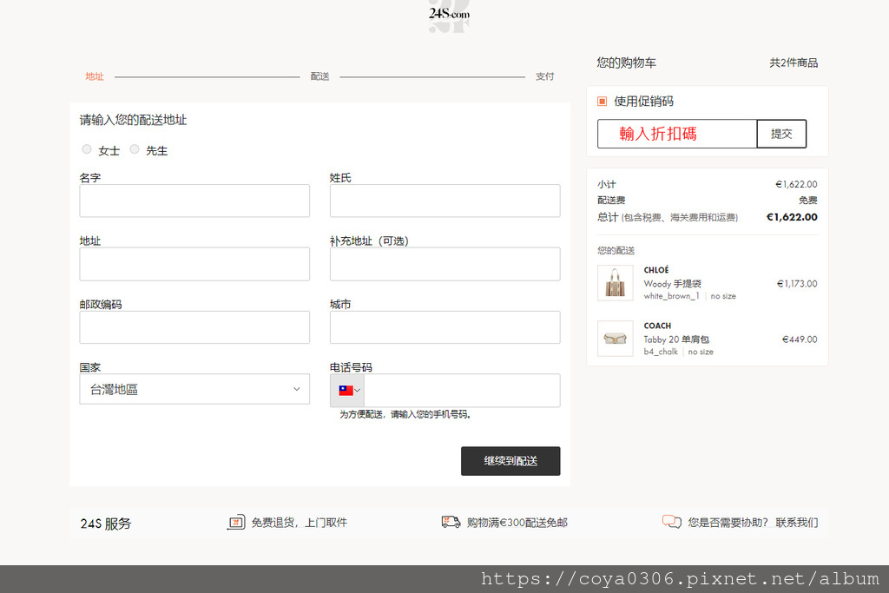This screenshot has width=889, height=593.
Task: Click the CHLOÉ brand name
Action: [656, 270]
